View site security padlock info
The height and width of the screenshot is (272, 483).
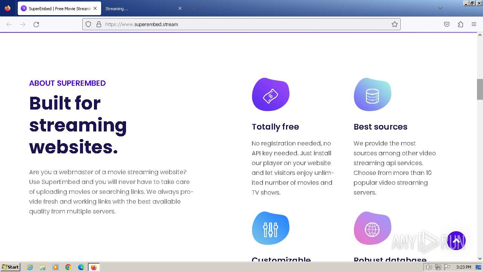coord(99,24)
